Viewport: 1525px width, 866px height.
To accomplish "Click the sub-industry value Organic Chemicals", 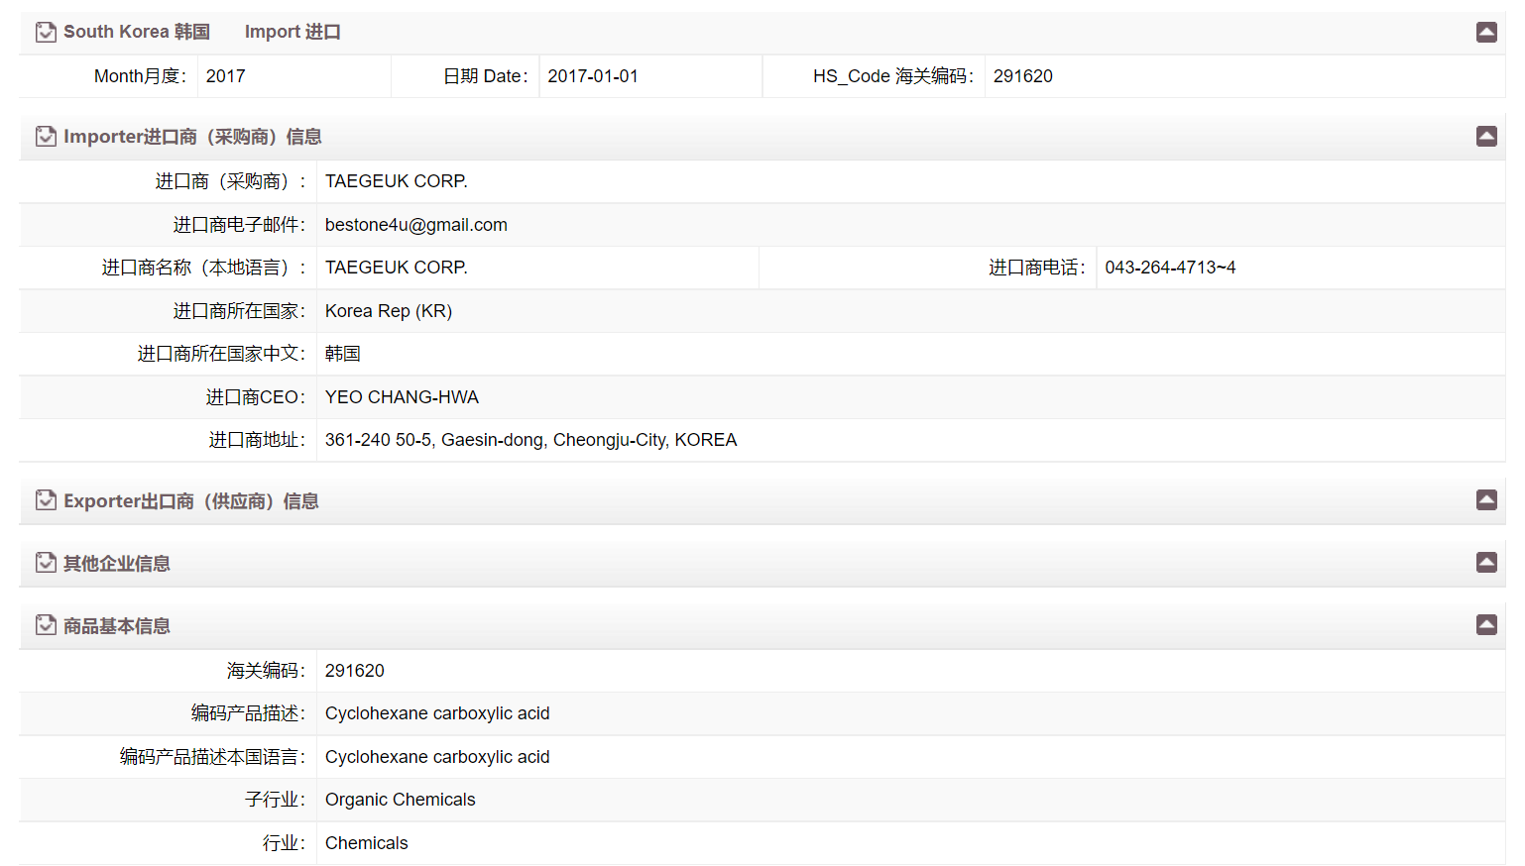I will click(x=401, y=800).
